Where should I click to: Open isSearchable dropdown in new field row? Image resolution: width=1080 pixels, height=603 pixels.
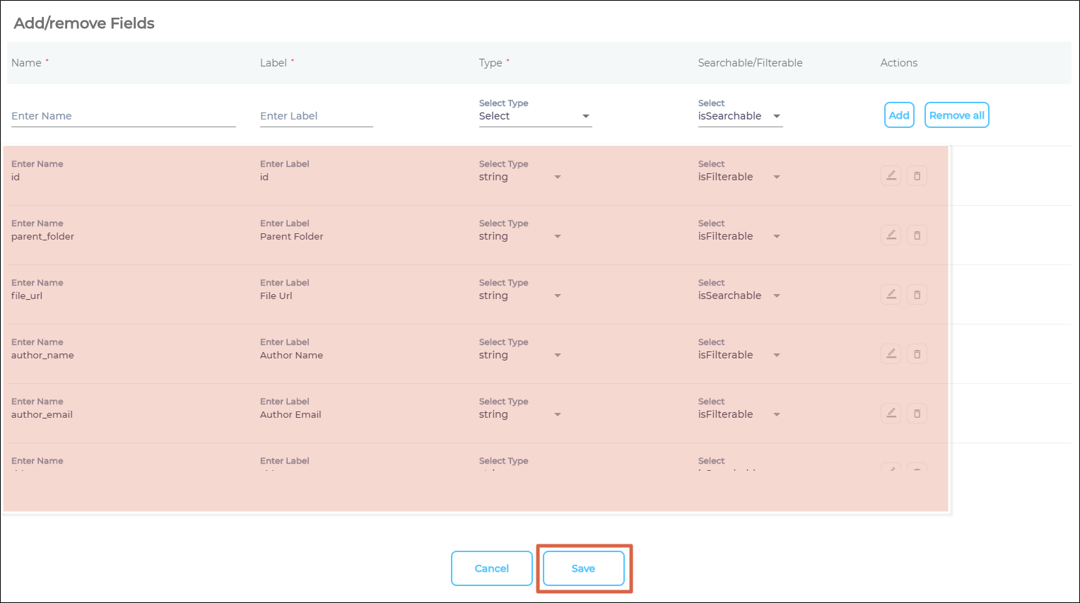[x=739, y=116]
